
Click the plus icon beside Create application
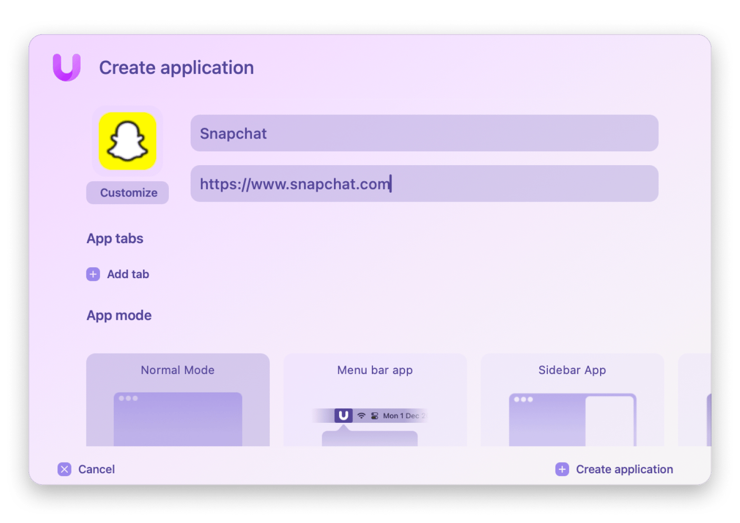pos(562,469)
